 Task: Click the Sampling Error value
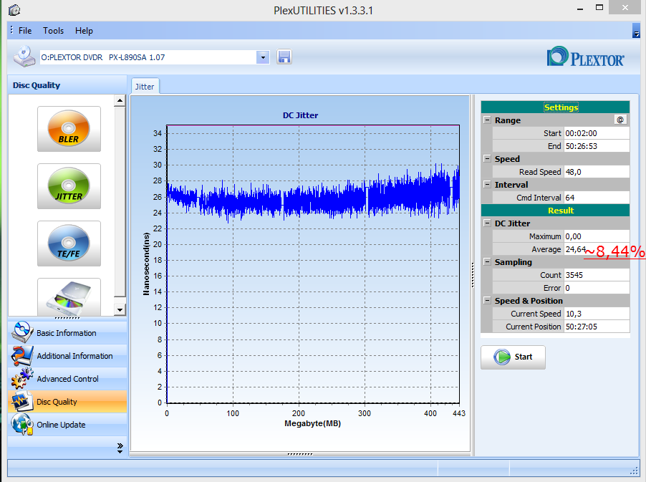[597, 287]
